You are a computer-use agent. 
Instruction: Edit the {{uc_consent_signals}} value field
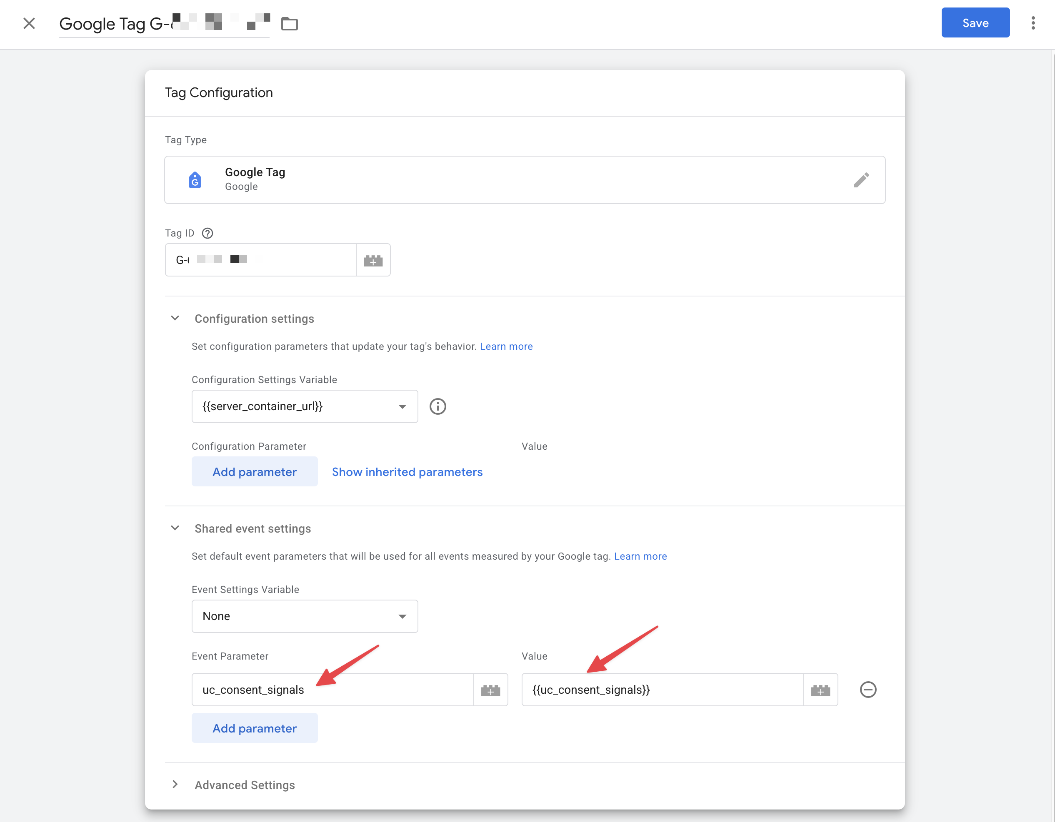click(663, 690)
